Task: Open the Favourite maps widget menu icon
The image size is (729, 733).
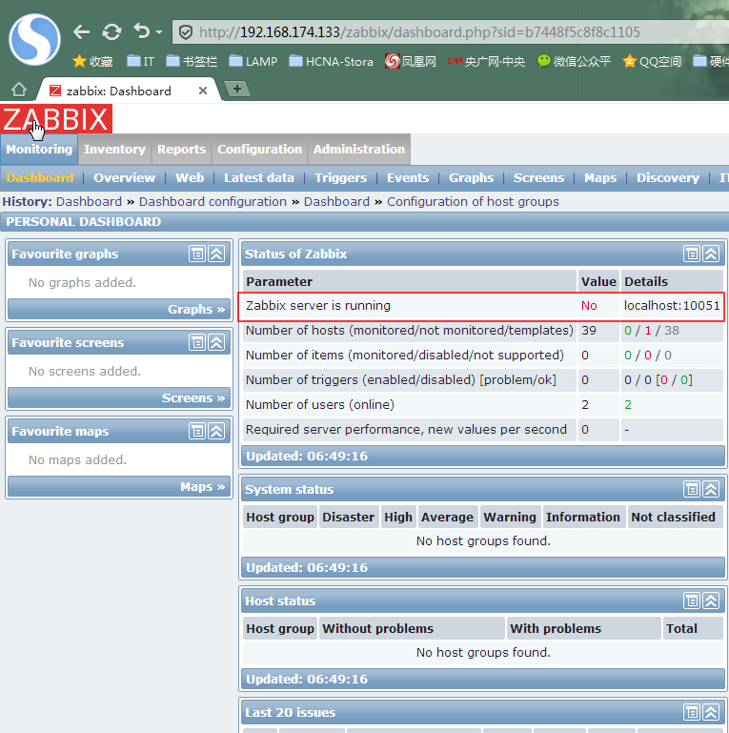Action: (197, 431)
